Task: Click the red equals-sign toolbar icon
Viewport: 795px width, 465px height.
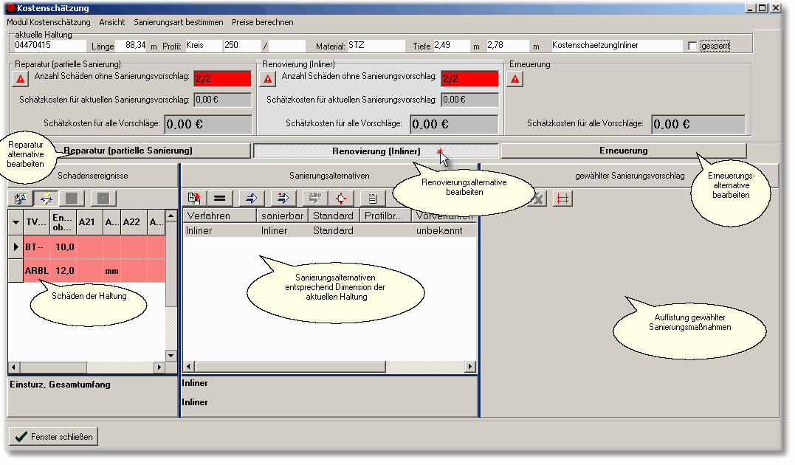Action: (x=219, y=198)
